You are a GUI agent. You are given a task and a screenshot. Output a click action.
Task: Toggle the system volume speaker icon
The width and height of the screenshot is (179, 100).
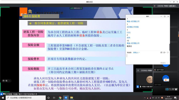point(153,98)
